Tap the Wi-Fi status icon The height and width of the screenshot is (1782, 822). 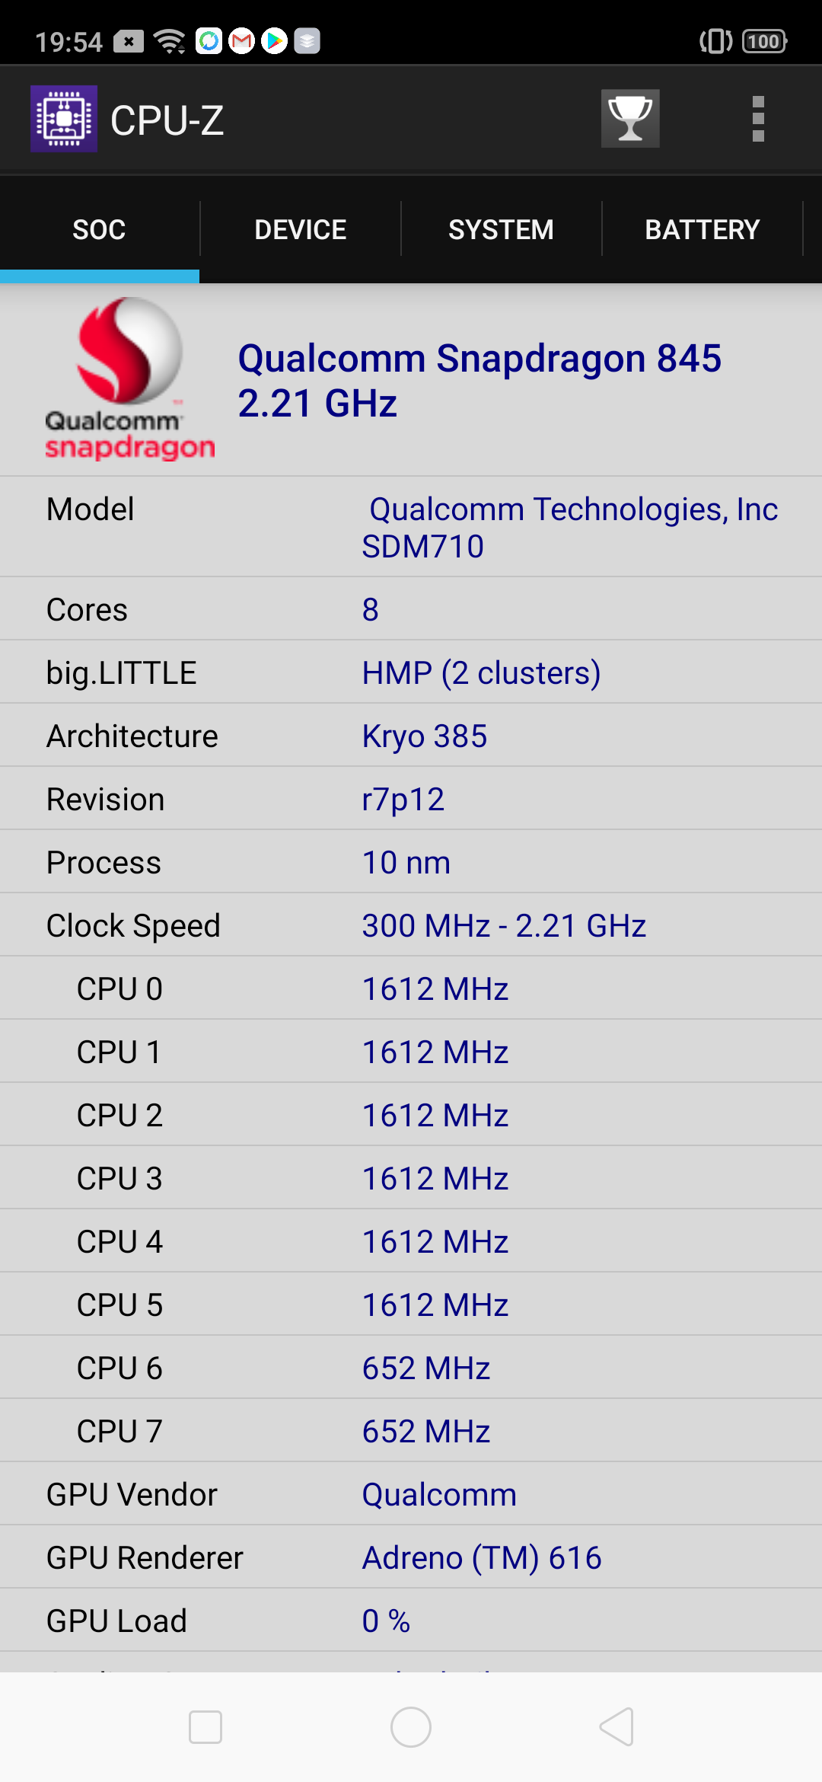click(170, 41)
